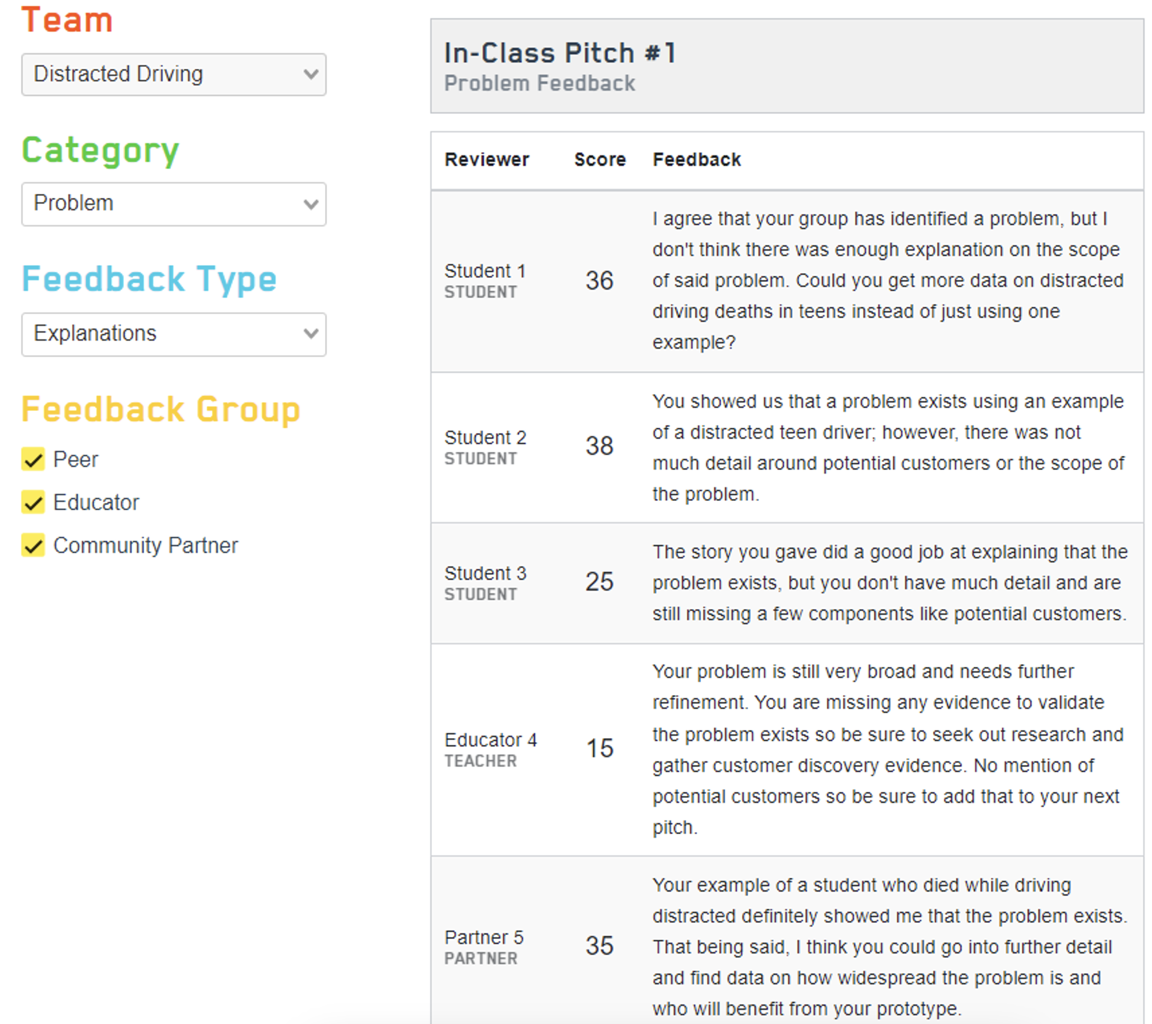Click the score 15 from Educator 4

click(x=599, y=749)
